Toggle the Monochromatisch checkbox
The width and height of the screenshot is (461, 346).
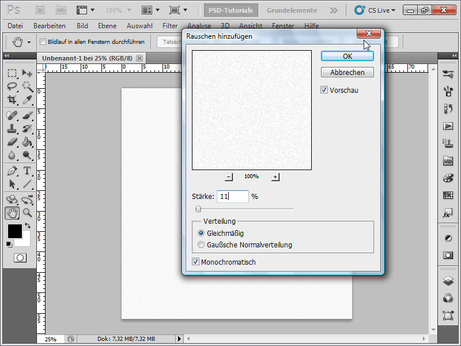195,262
